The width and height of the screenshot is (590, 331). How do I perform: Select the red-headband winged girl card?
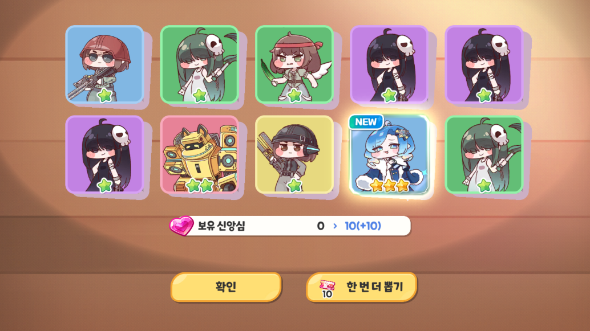click(x=294, y=64)
